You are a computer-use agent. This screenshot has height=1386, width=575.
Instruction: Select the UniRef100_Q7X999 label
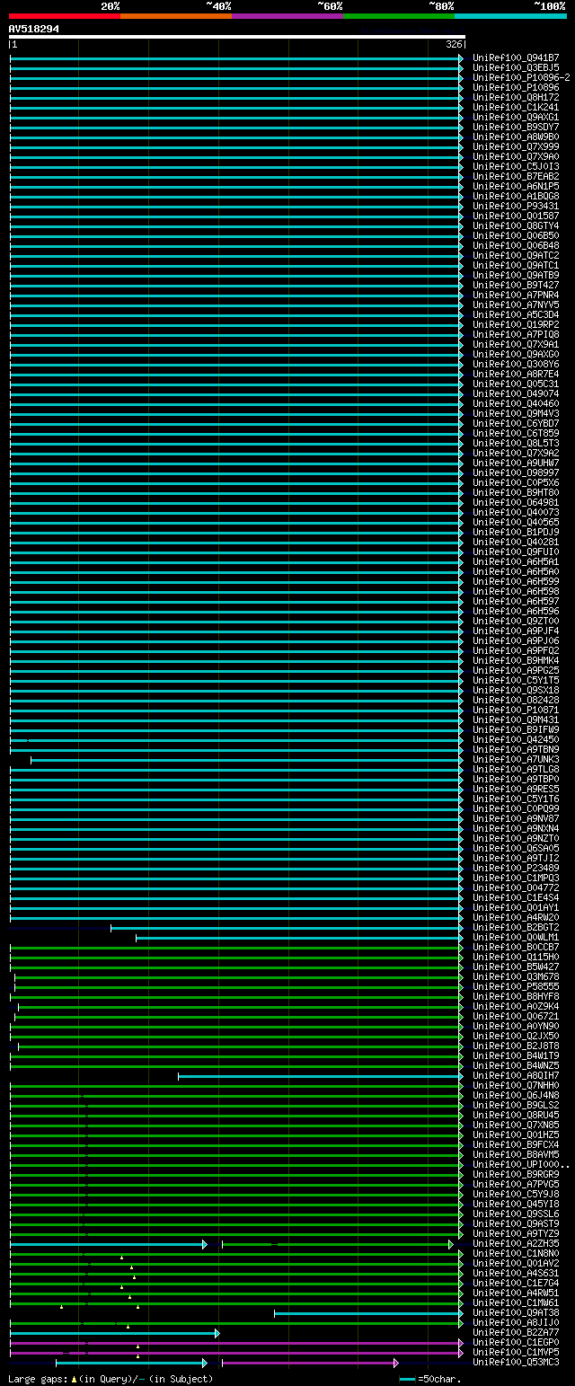pyautogui.click(x=516, y=146)
